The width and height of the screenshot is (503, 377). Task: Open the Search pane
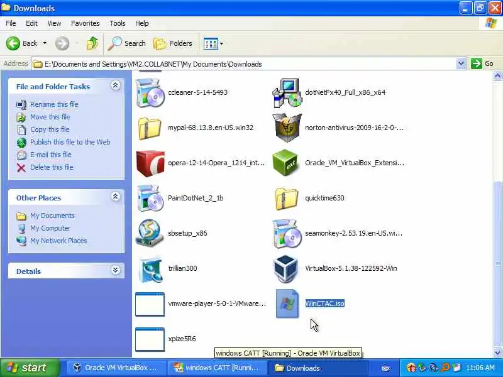click(127, 43)
